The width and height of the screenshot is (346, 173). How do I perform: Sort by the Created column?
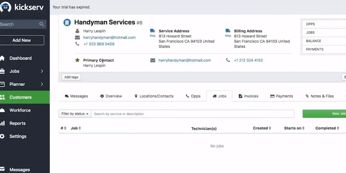(262, 128)
